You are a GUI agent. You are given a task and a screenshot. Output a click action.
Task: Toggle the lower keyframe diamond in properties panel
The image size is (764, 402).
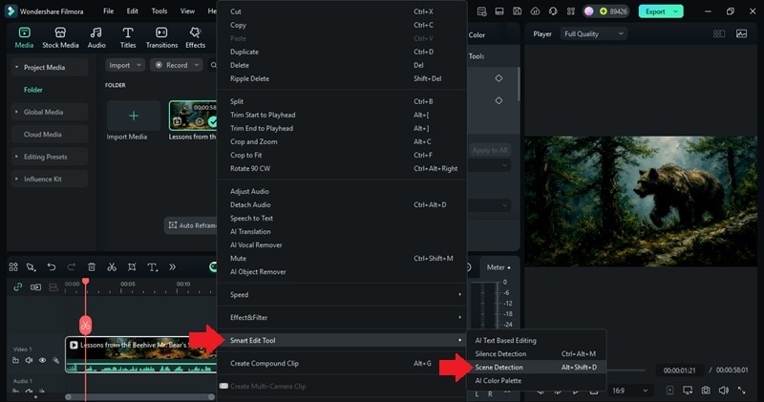click(x=499, y=100)
